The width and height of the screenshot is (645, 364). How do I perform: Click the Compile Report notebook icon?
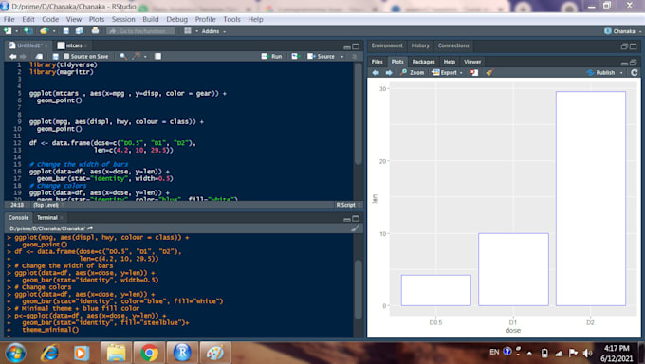(158, 56)
